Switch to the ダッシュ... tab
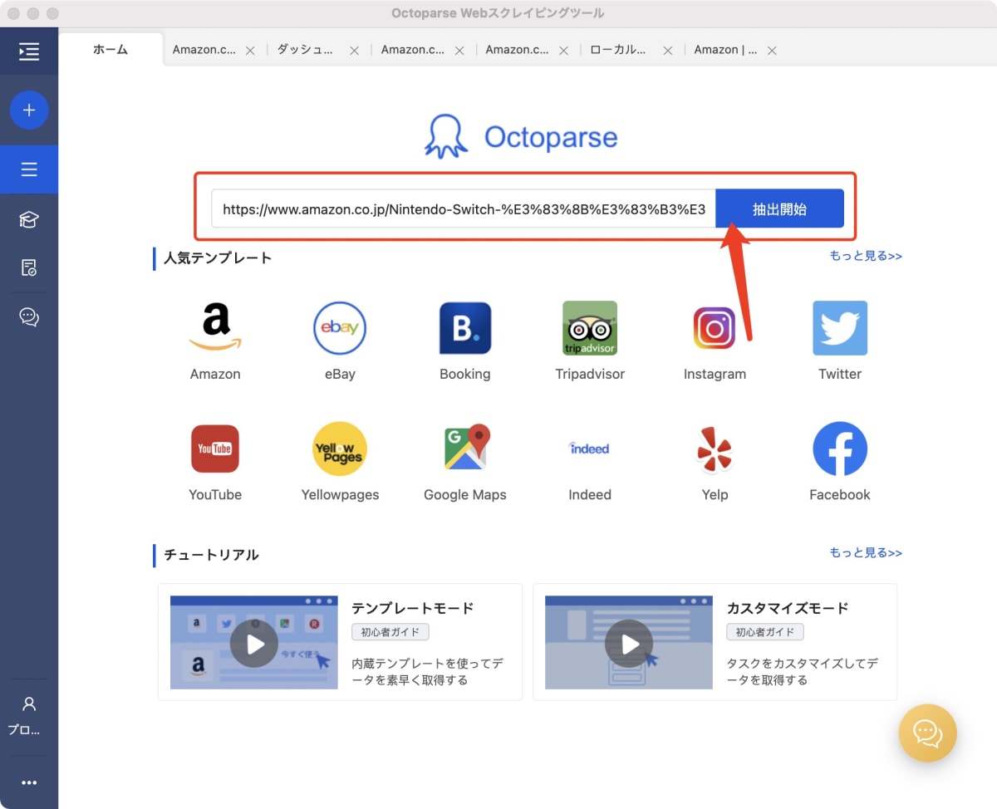The height and width of the screenshot is (809, 997). pyautogui.click(x=306, y=50)
